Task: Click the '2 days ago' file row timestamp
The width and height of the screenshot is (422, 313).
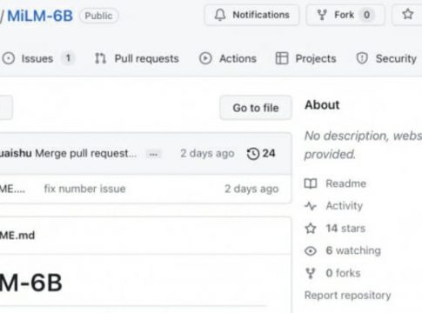Action: [x=251, y=189]
